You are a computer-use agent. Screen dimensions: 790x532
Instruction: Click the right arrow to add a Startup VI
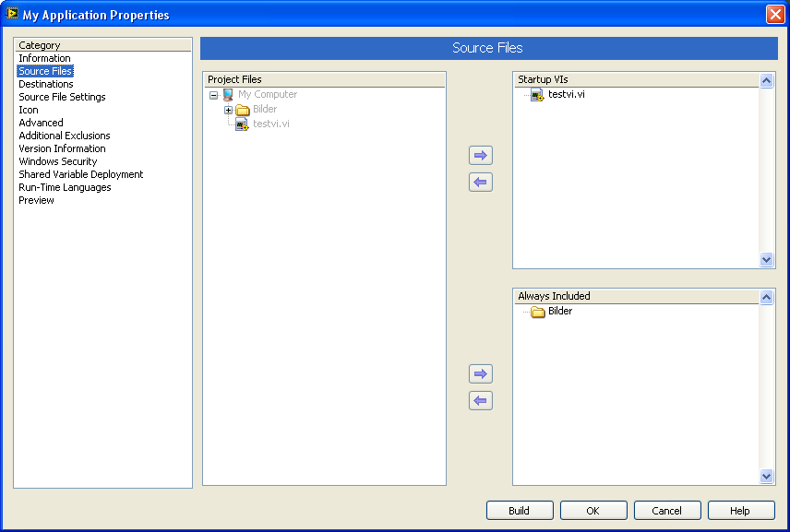tap(481, 156)
